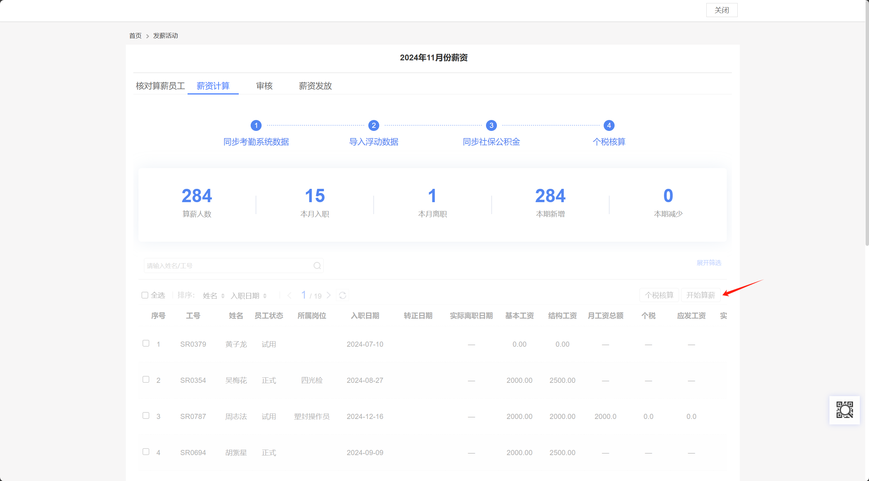Open the 薪资发放 tab
869x481 pixels.
pos(315,86)
